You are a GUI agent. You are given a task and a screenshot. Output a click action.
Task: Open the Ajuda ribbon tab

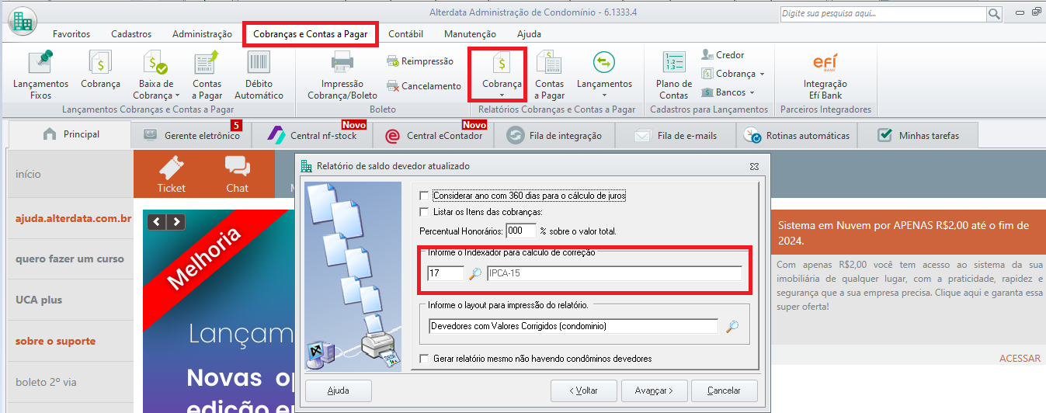(x=529, y=33)
